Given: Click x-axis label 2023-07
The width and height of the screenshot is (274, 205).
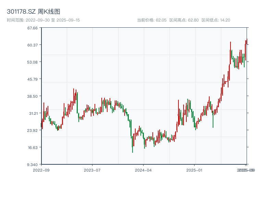Looking at the screenshot, I should [x=92, y=170].
